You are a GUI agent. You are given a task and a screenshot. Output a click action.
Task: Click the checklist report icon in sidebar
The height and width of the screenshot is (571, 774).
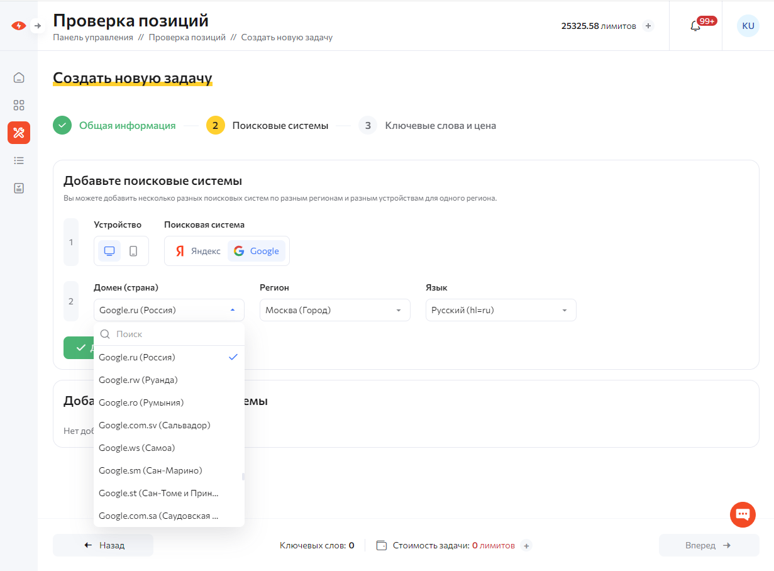click(x=19, y=188)
